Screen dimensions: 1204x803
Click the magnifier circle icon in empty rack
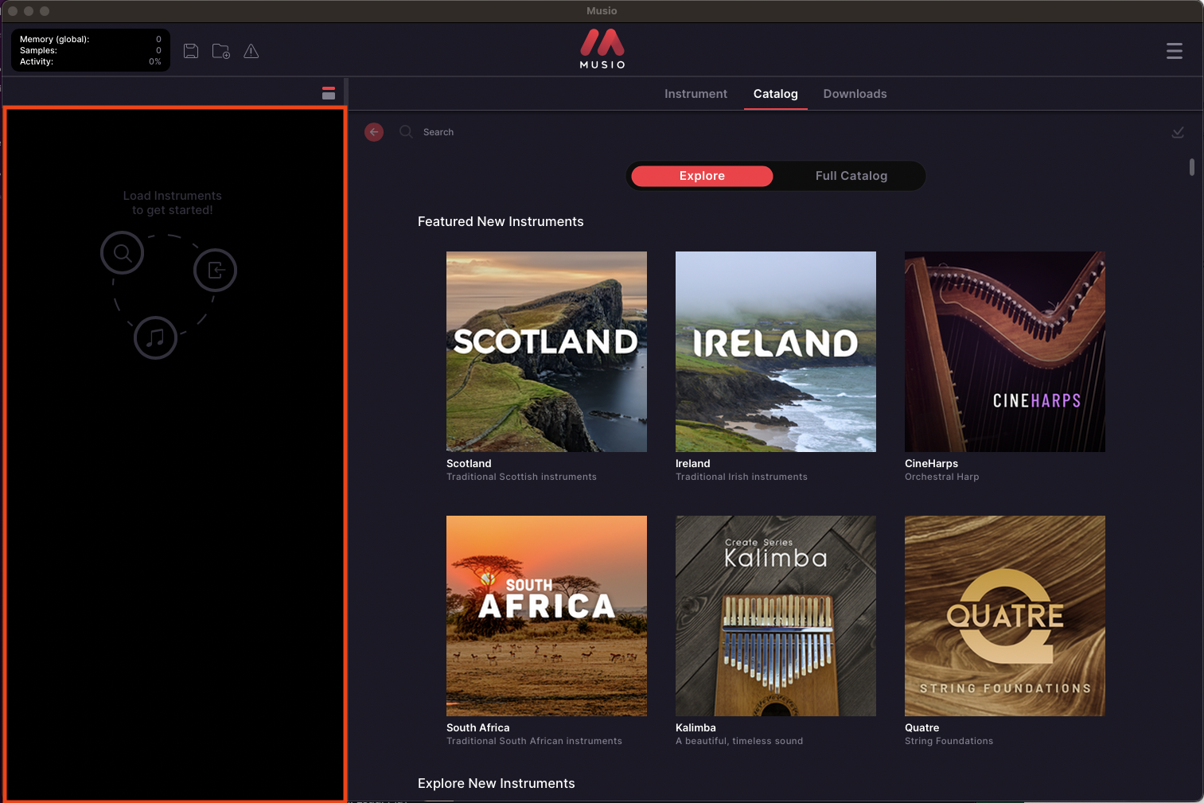click(x=122, y=253)
